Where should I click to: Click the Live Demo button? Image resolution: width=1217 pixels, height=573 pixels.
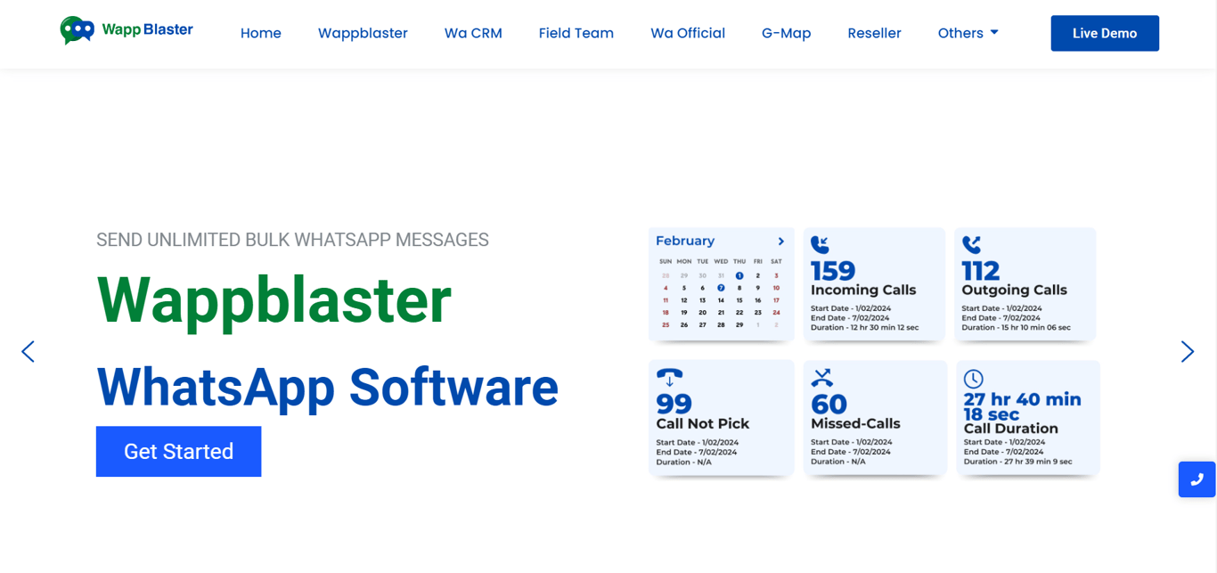click(x=1104, y=33)
